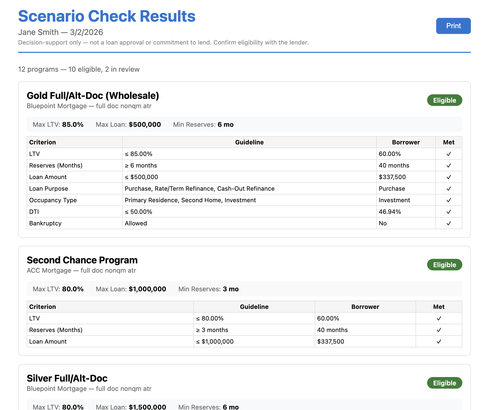Click the 12 programs summary text
The height and width of the screenshot is (410, 491).
(79, 69)
